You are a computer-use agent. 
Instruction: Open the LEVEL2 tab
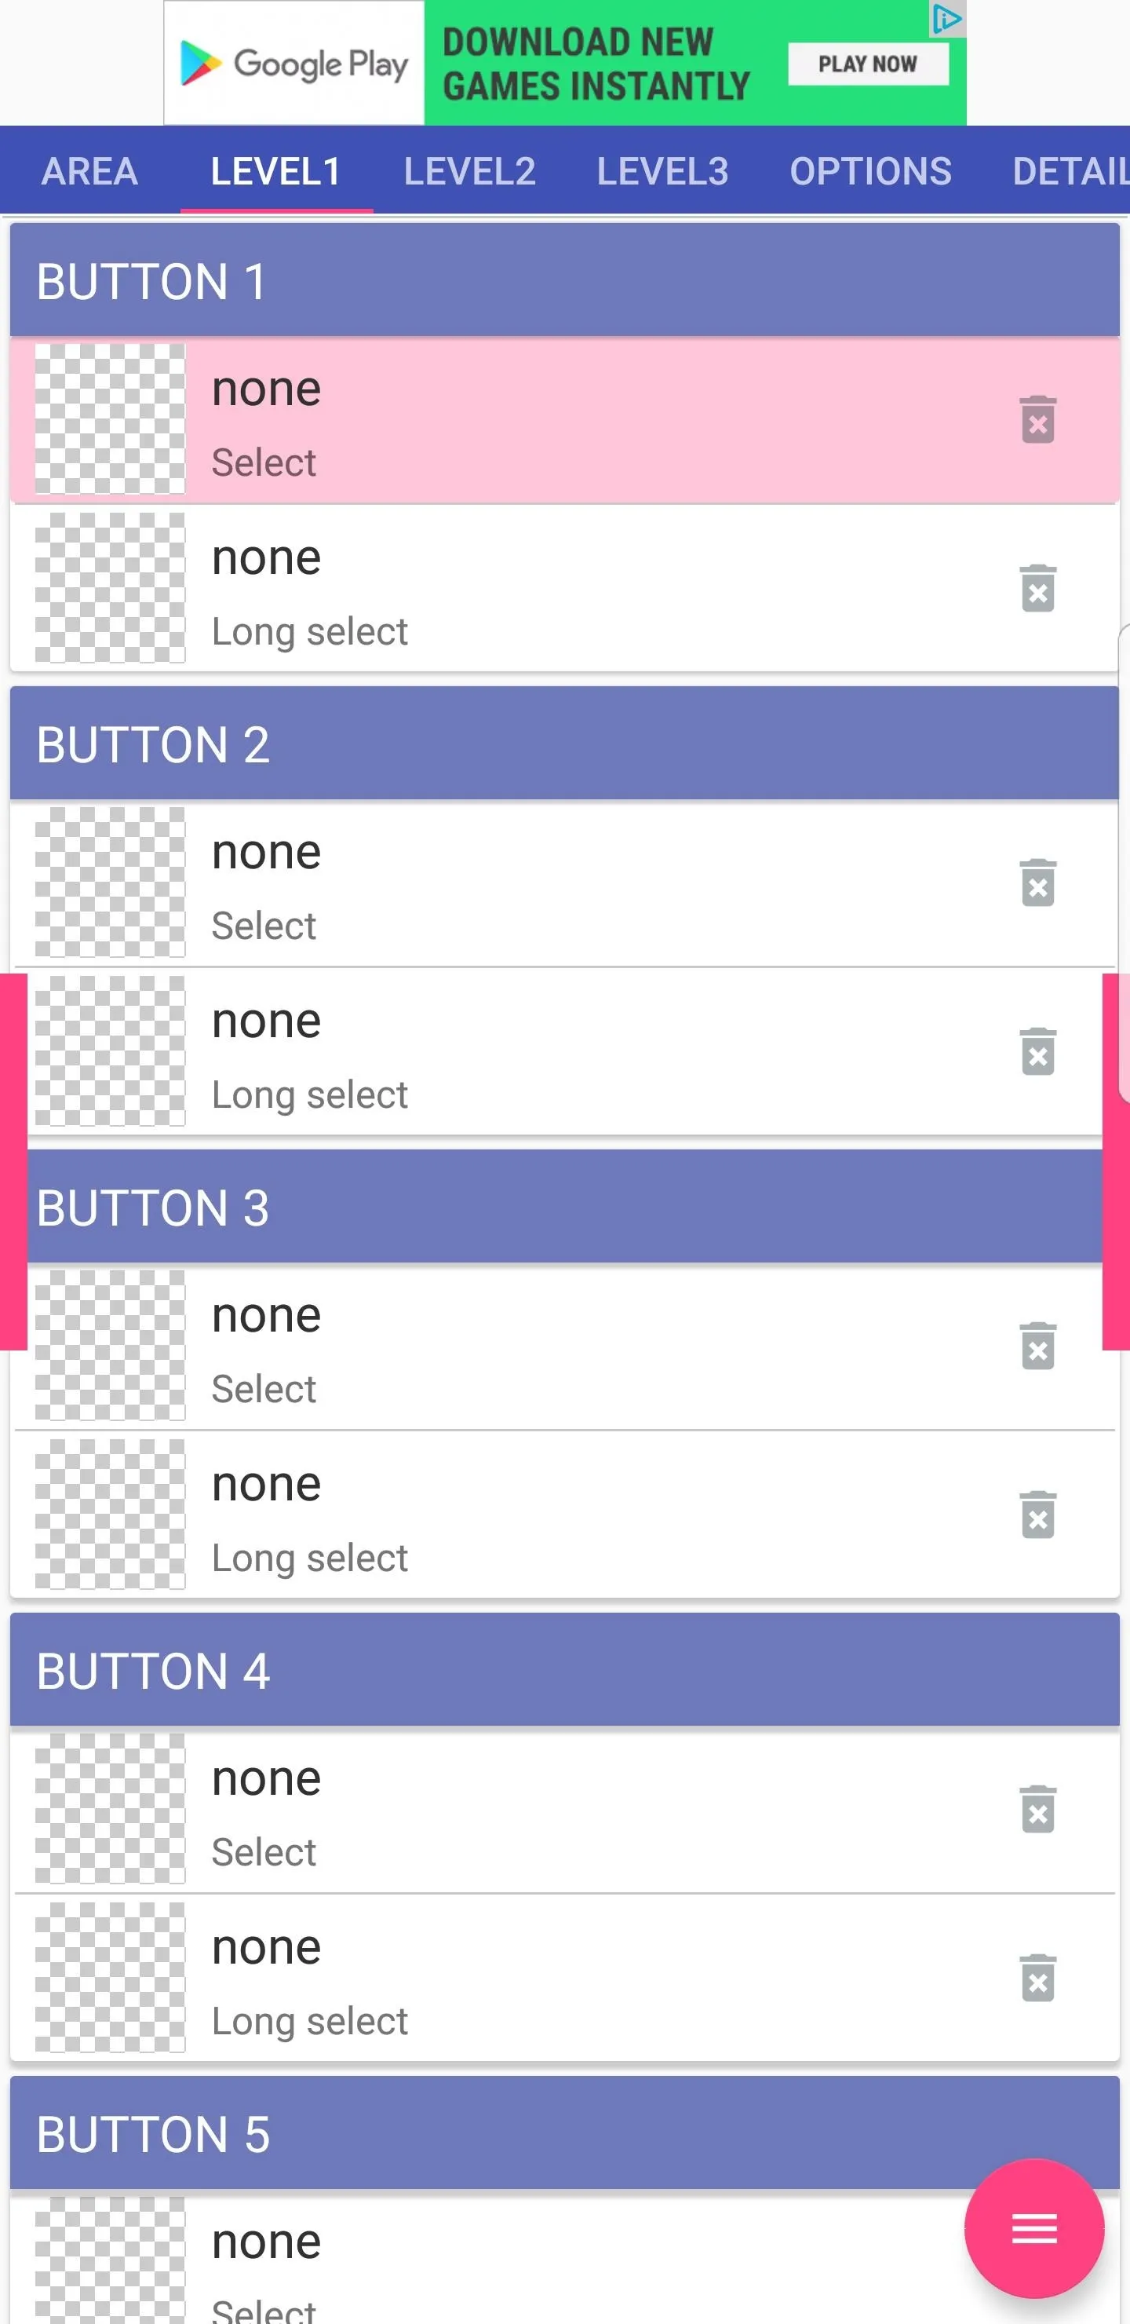[x=470, y=170]
